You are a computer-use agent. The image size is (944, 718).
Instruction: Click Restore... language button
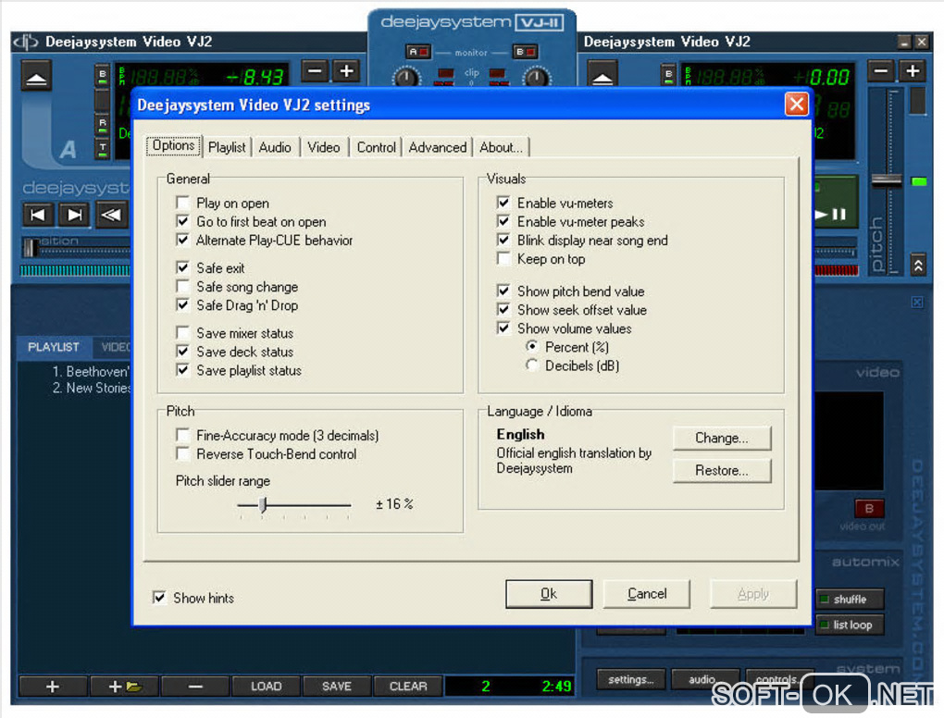(721, 471)
